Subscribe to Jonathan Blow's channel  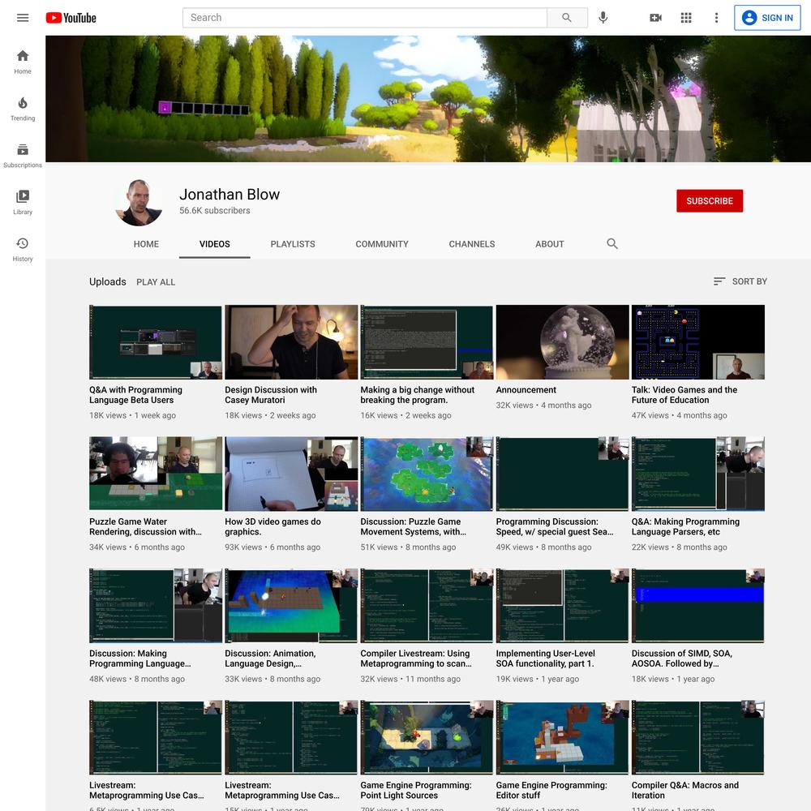[709, 200]
